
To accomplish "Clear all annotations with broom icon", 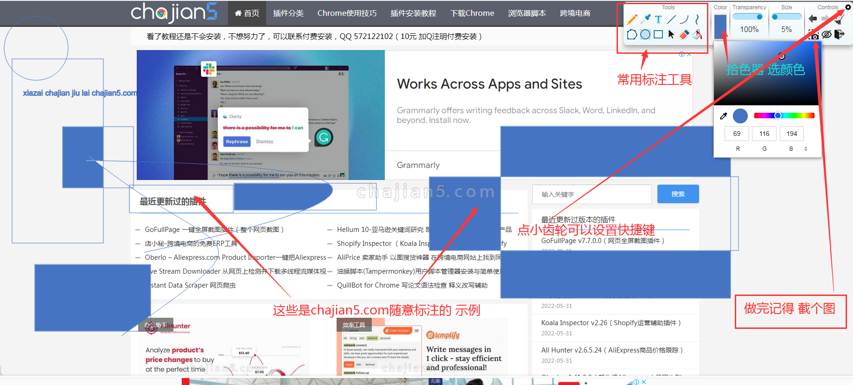I will (840, 19).
